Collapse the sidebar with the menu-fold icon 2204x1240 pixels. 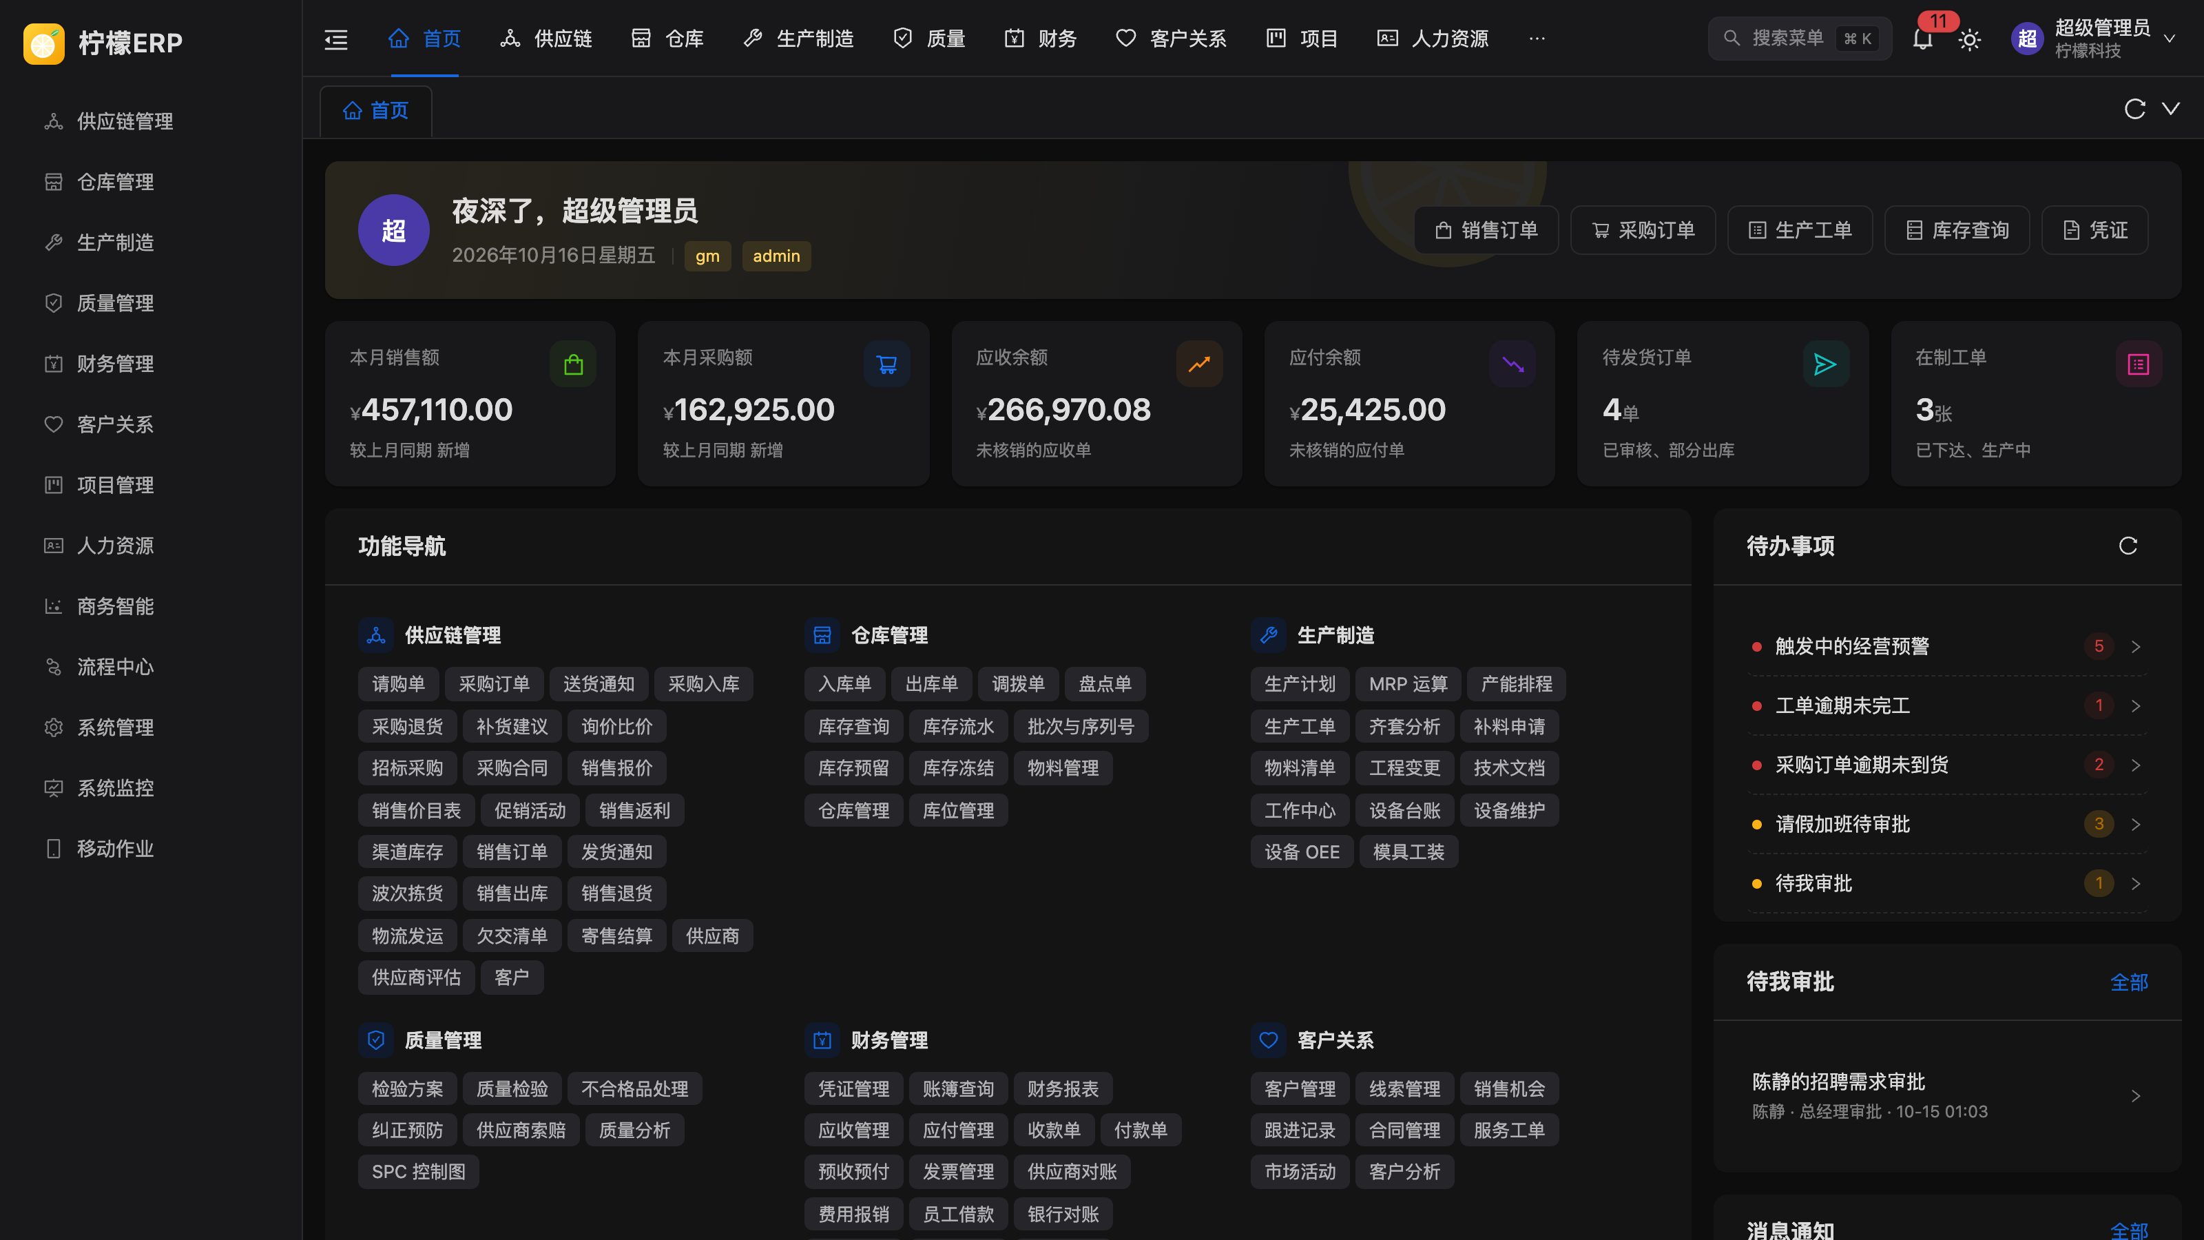(x=336, y=39)
